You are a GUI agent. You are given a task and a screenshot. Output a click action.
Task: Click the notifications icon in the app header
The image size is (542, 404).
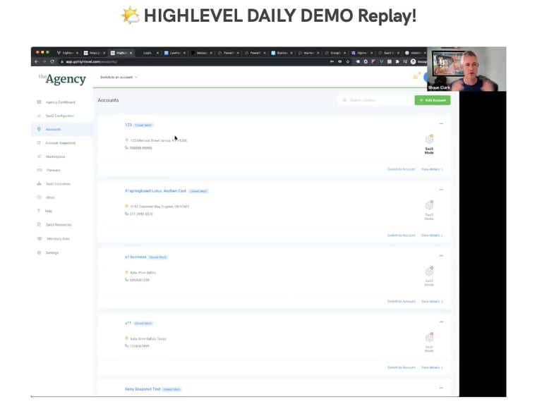416,77
